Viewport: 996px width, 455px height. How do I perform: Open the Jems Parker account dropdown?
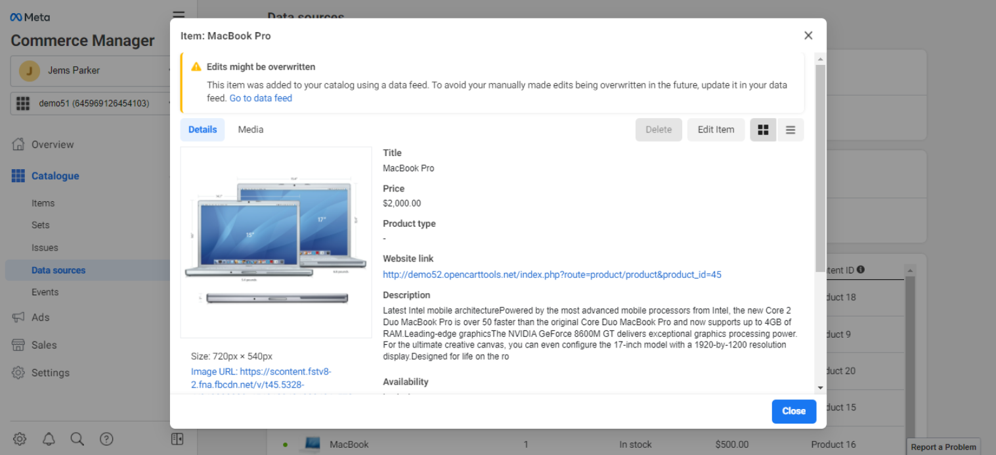point(91,71)
